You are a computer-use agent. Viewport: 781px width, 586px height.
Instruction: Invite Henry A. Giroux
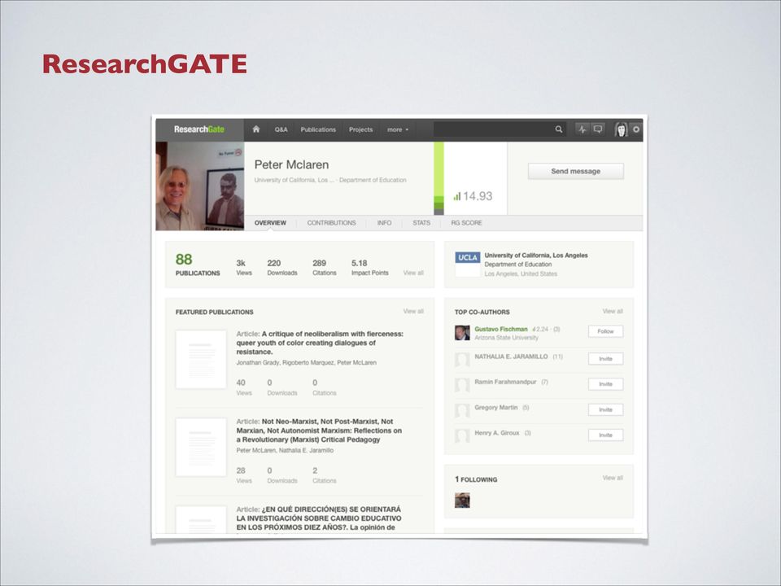[605, 435]
